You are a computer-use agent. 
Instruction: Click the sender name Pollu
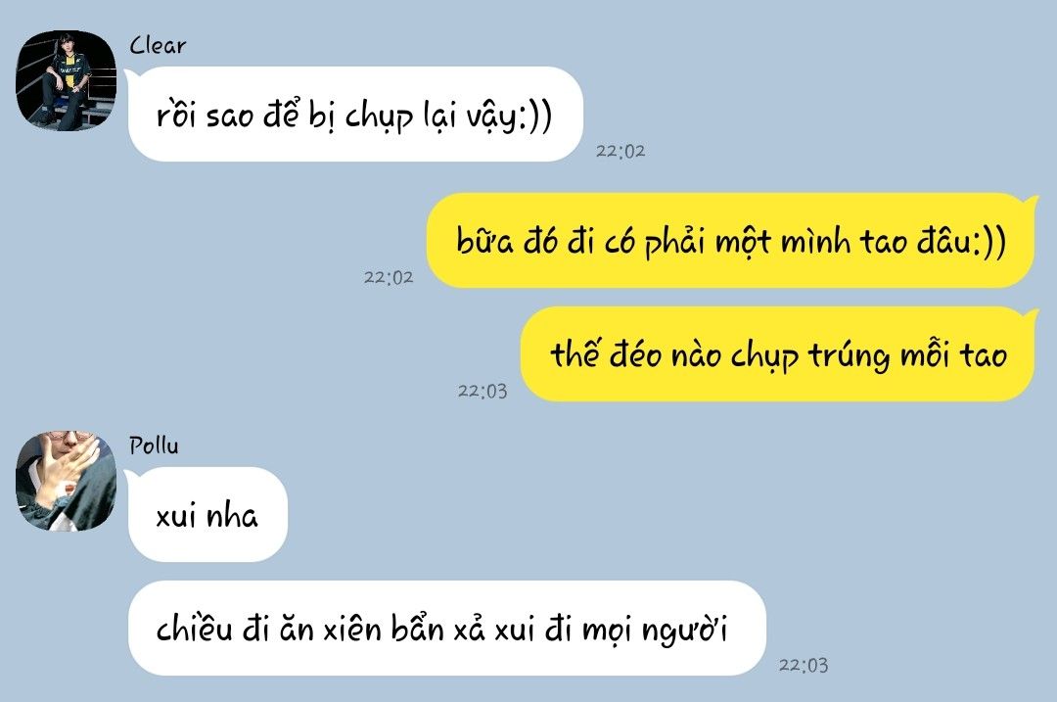tap(155, 445)
